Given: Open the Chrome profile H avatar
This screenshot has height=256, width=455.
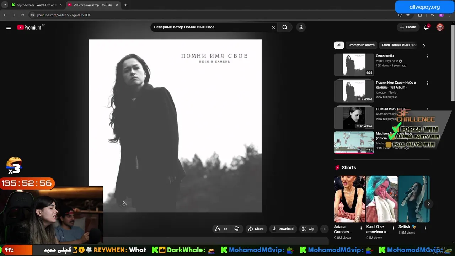Looking at the screenshot, I should pos(441,15).
